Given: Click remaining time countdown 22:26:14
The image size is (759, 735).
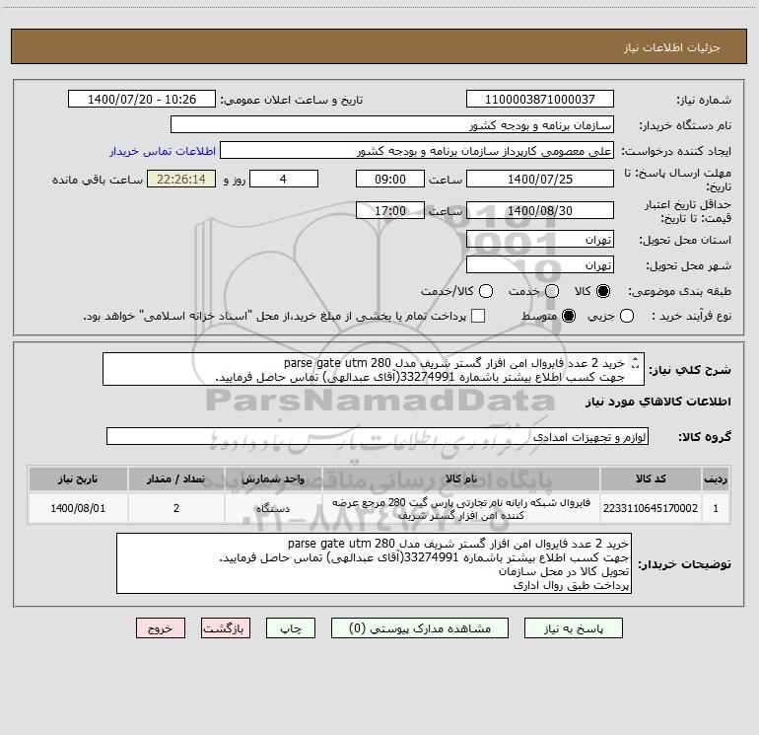Looking at the screenshot, I should click(x=181, y=179).
